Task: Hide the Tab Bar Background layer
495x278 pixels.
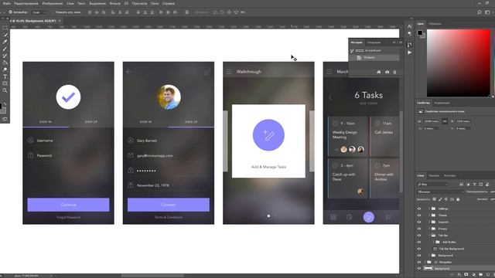Action: coord(419,249)
